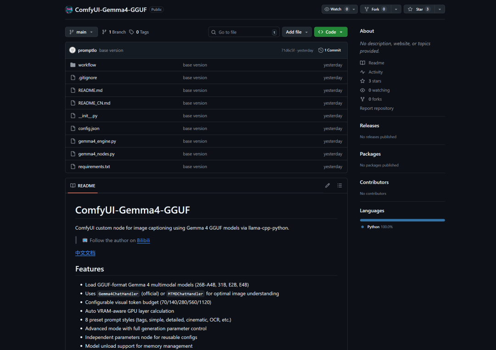Screen dimensions: 496x350
Task: Click the Python language bar
Action: click(x=402, y=220)
